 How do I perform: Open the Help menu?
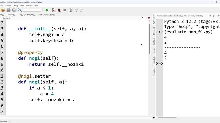coord(36,6)
